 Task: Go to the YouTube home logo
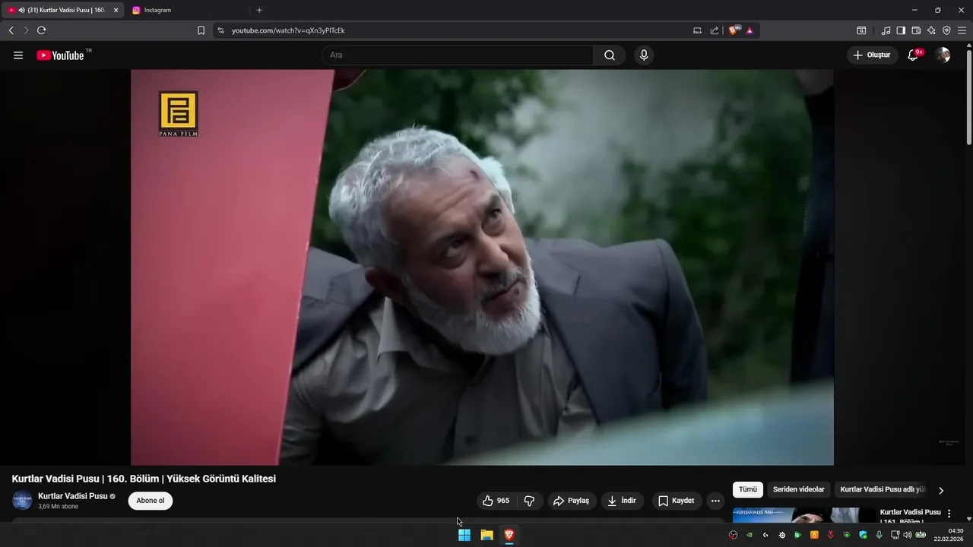coord(60,55)
